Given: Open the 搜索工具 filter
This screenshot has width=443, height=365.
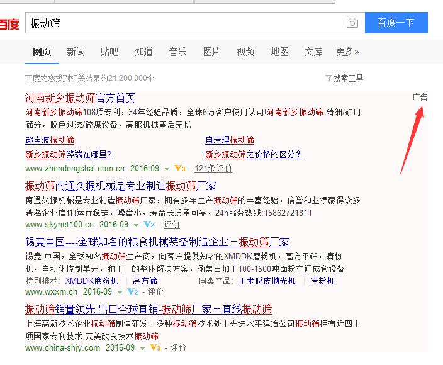Looking at the screenshot, I should [344, 78].
